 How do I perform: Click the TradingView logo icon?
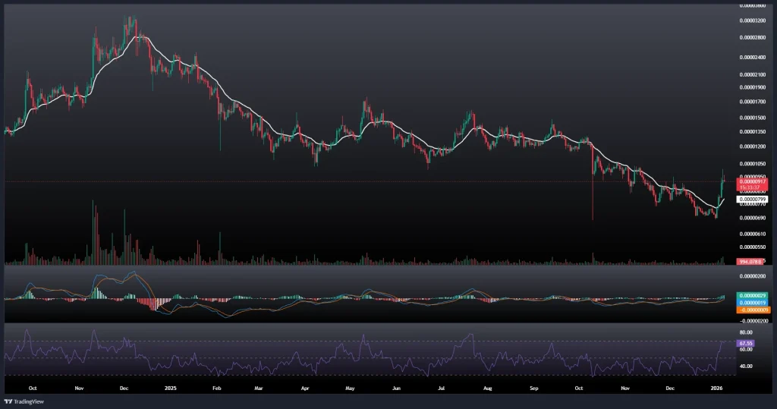coord(9,401)
